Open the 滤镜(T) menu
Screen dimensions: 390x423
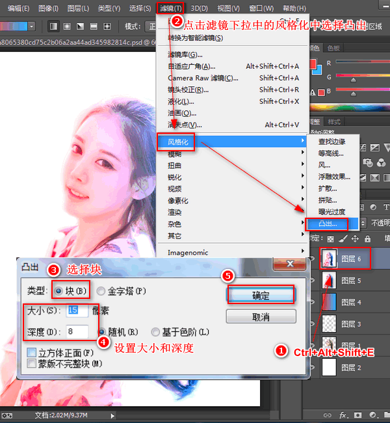tap(170, 8)
